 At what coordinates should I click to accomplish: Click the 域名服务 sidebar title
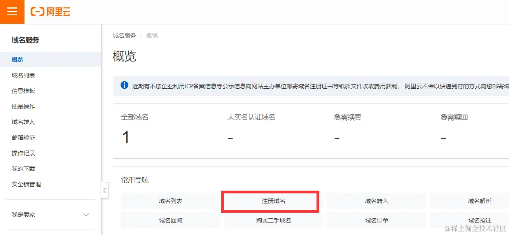coord(25,40)
